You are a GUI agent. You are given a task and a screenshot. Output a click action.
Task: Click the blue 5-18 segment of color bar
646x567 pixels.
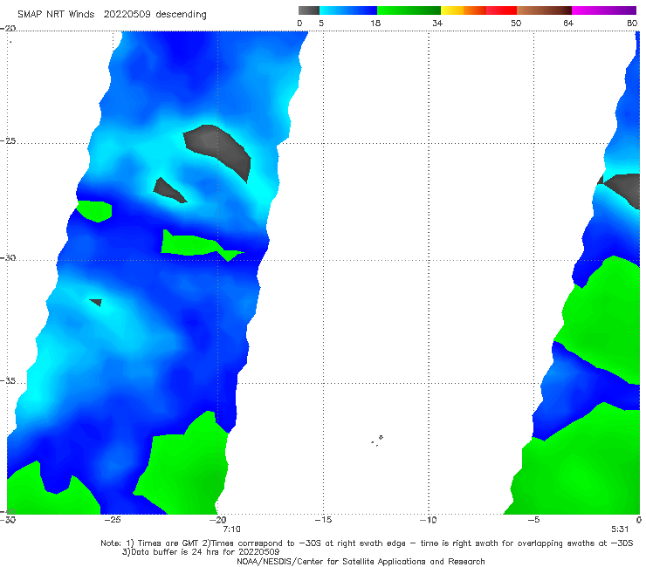(x=348, y=10)
